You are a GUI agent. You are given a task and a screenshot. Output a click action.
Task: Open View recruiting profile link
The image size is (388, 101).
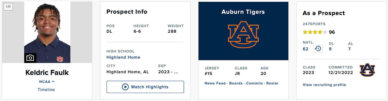point(324,85)
